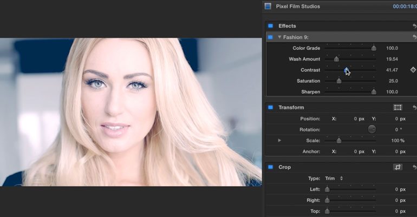Click the Crop section heading
This screenshot has width=417, height=217.
284,167
